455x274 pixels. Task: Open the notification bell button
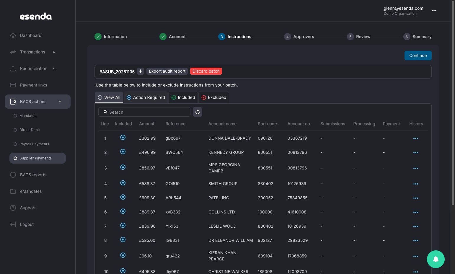pos(436,259)
